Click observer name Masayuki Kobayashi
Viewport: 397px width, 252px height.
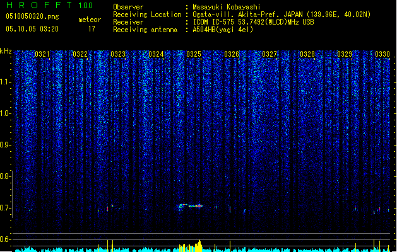pyautogui.click(x=227, y=7)
